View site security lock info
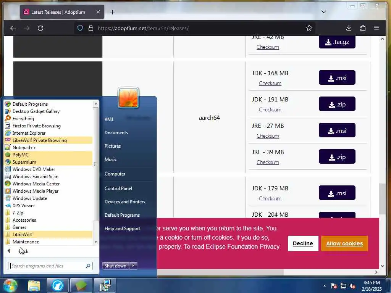The width and height of the screenshot is (391, 293). click(91, 28)
